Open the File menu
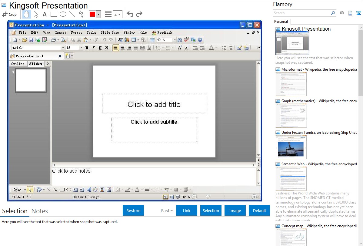The image size is (363, 246). tap(22, 33)
